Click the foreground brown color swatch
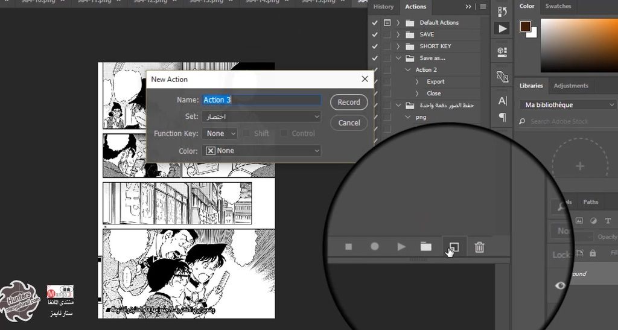The image size is (618, 330). point(525,27)
